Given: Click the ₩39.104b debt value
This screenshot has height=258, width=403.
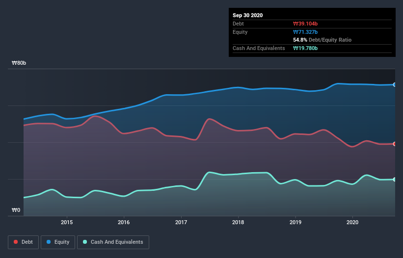Looking at the screenshot, I should click(x=305, y=24).
